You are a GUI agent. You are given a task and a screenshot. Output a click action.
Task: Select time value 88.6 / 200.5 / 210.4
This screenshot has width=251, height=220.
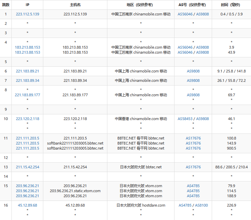pos(232,167)
